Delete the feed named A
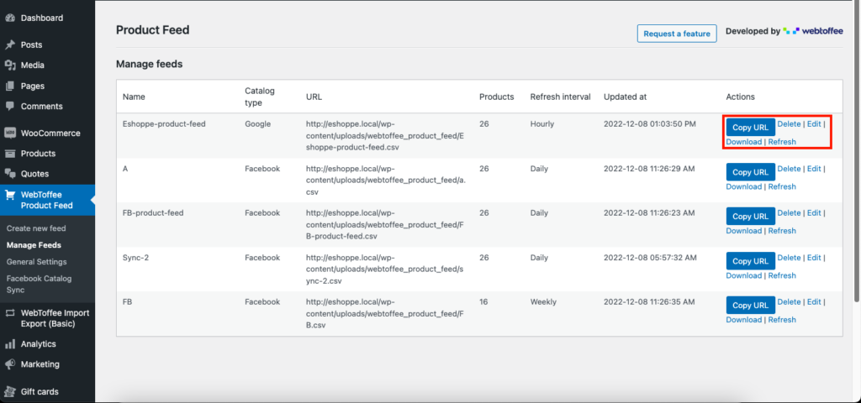Viewport: 861px width, 403px height. point(789,168)
